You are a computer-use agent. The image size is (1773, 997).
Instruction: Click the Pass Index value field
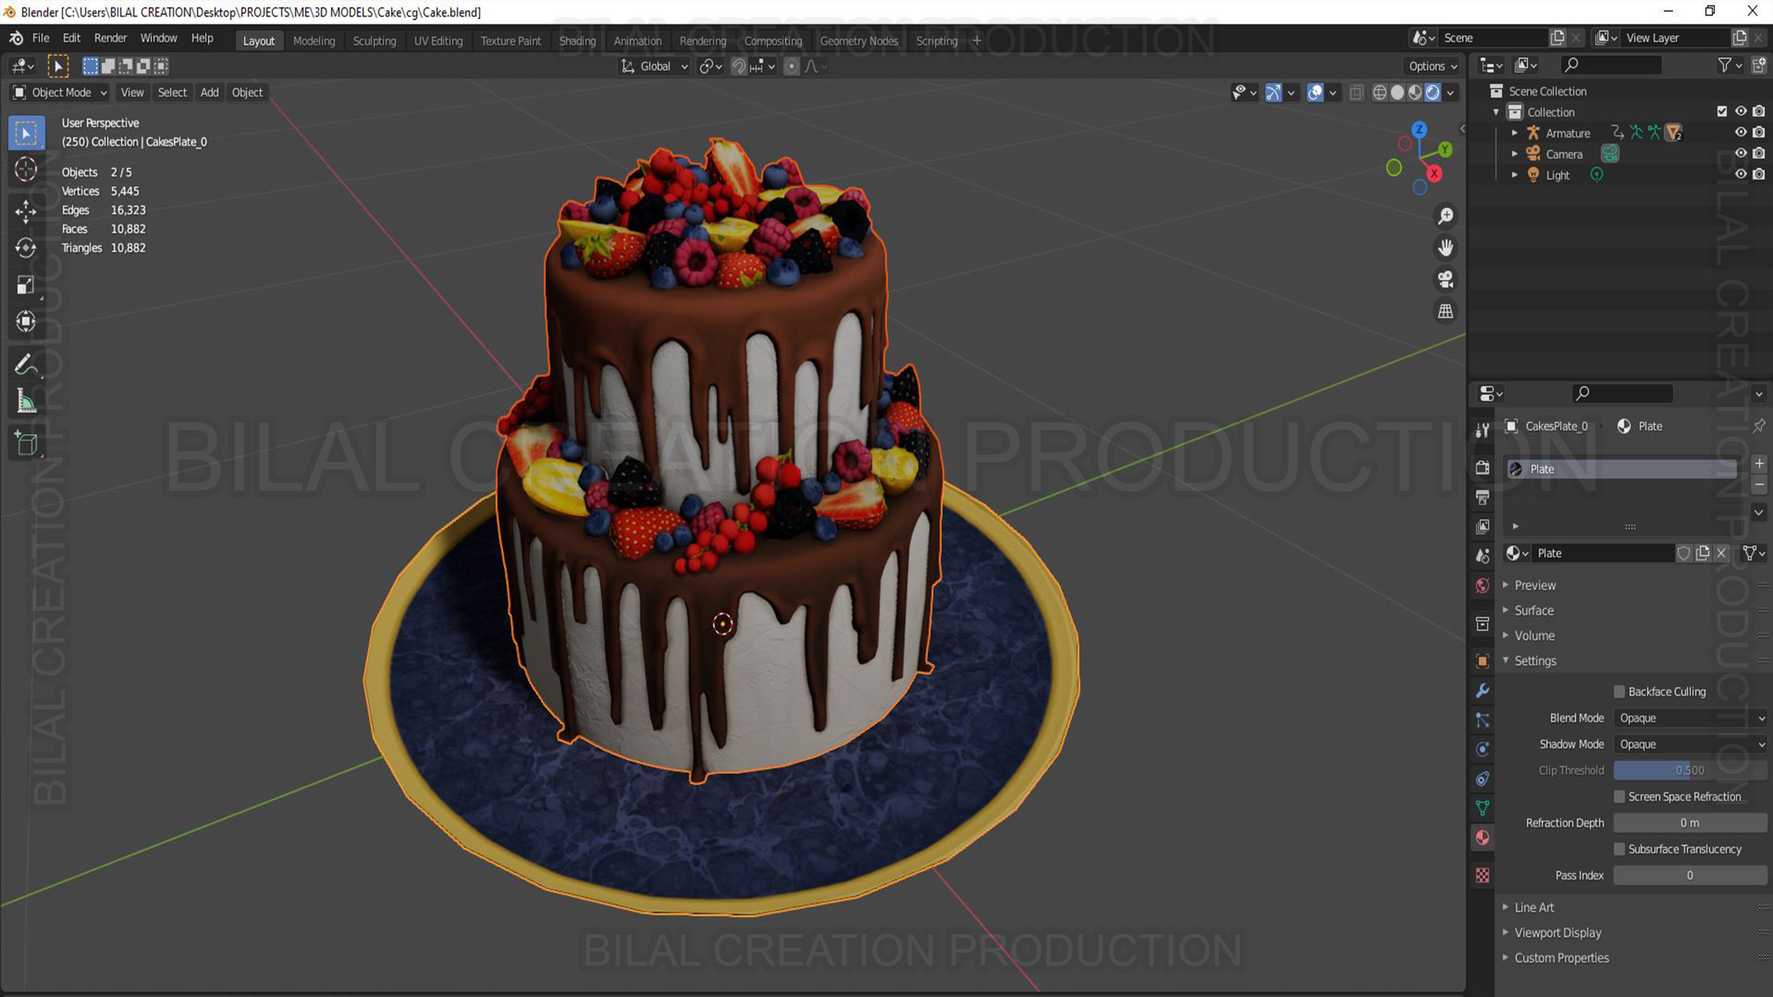pyautogui.click(x=1690, y=875)
